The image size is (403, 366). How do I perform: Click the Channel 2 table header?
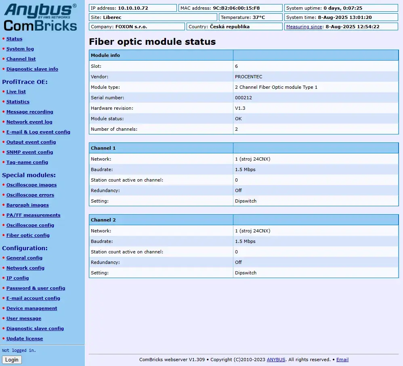[243, 220]
